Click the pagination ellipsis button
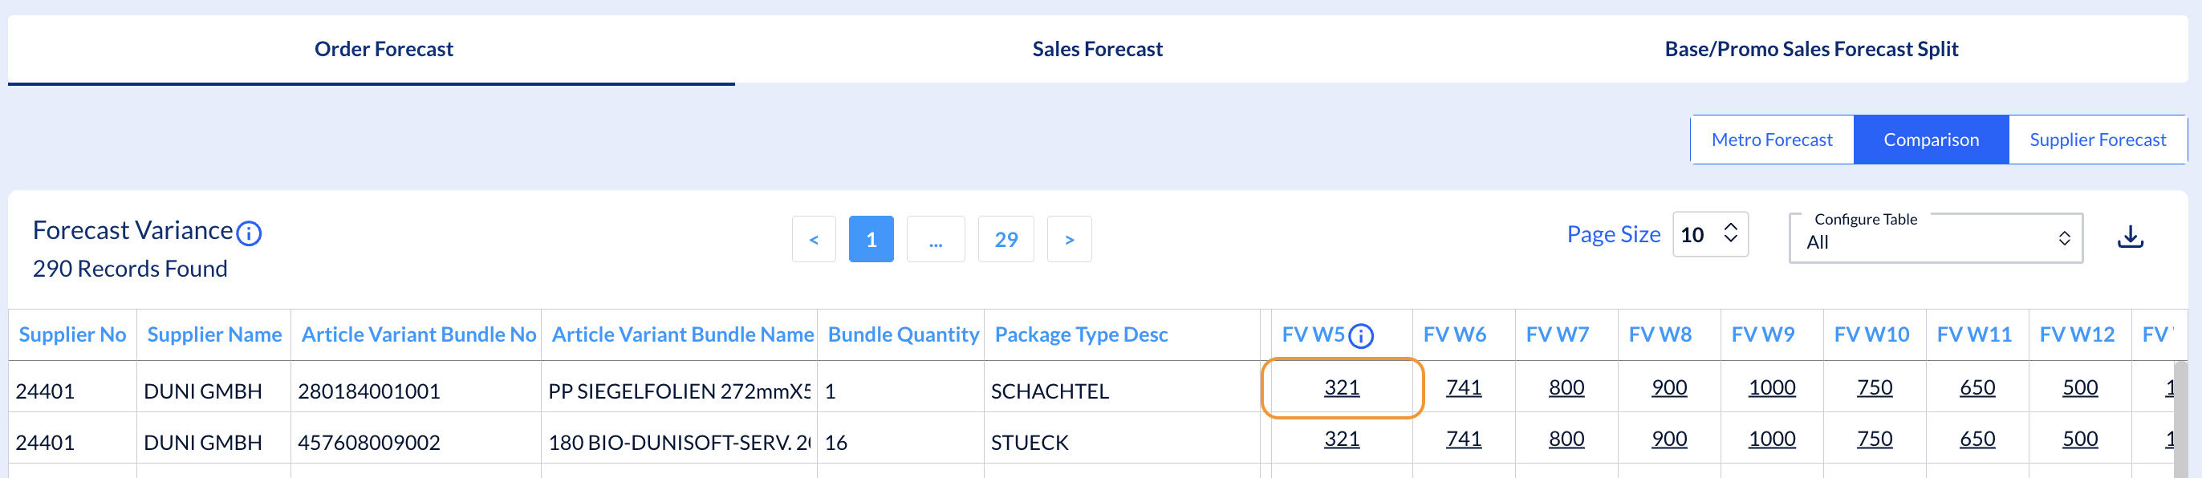The image size is (2202, 478). coord(935,240)
